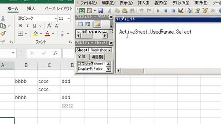221x124 pixels.
Task: Select the (オブジェクト名) Sheet1 property row
Action: click(x=91, y=63)
